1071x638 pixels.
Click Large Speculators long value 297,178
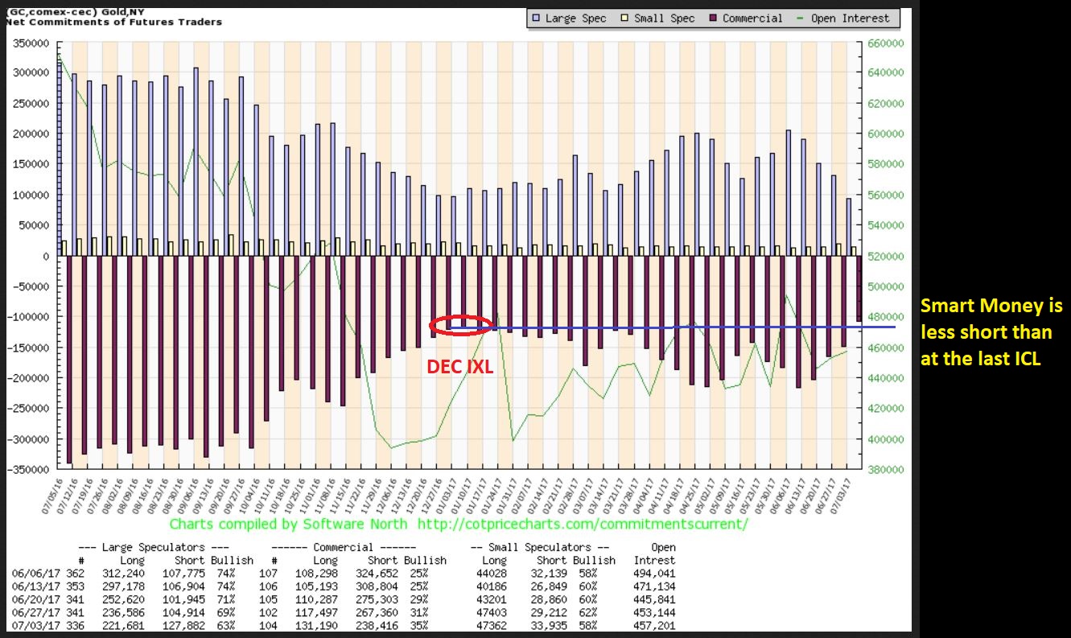(122, 586)
